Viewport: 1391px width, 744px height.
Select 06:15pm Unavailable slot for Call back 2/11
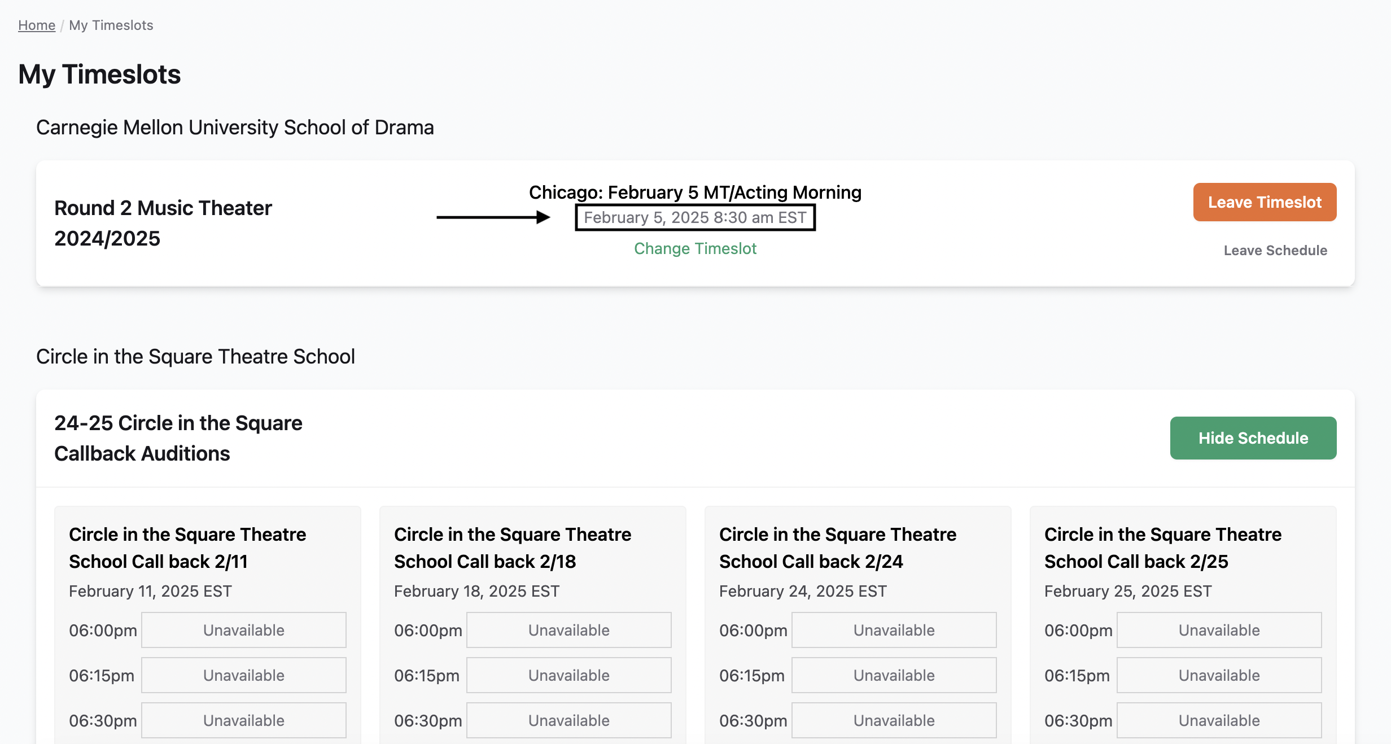click(244, 675)
